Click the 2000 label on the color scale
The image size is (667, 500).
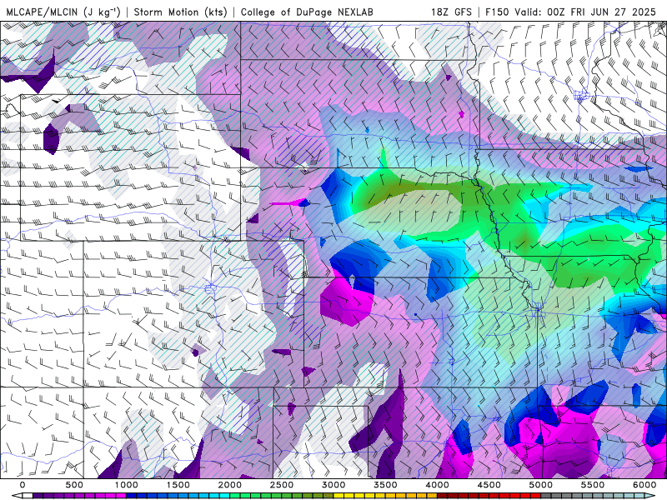[230, 485]
